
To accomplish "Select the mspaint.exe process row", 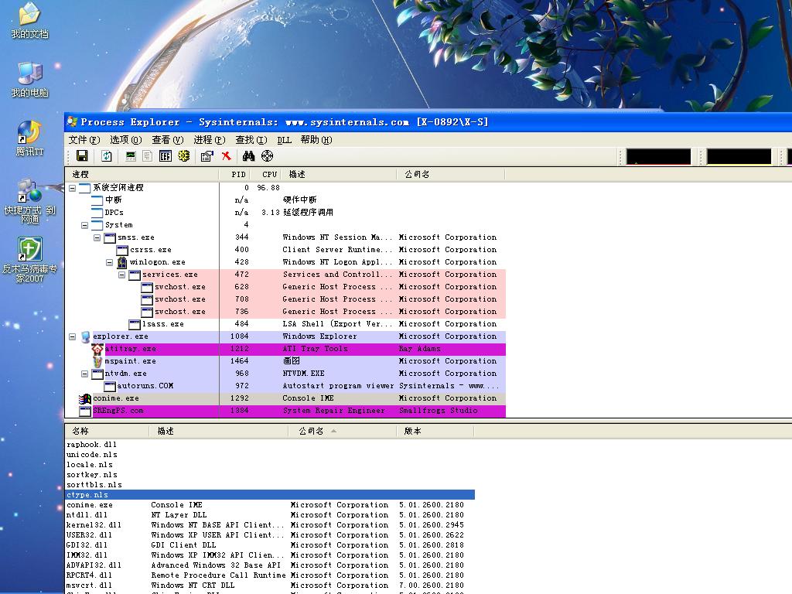I will pos(130,361).
